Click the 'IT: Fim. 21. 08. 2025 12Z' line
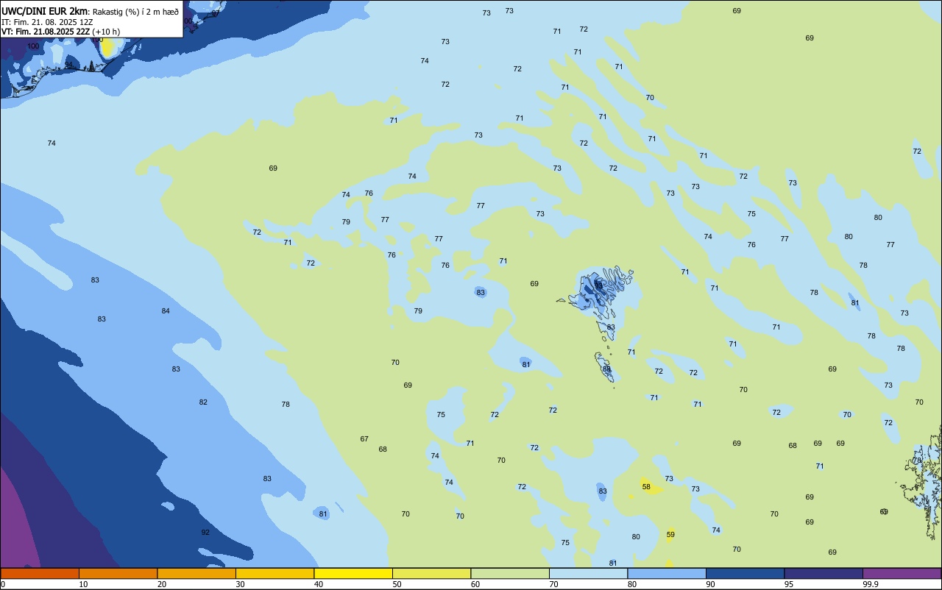942x590 pixels. click(x=47, y=22)
